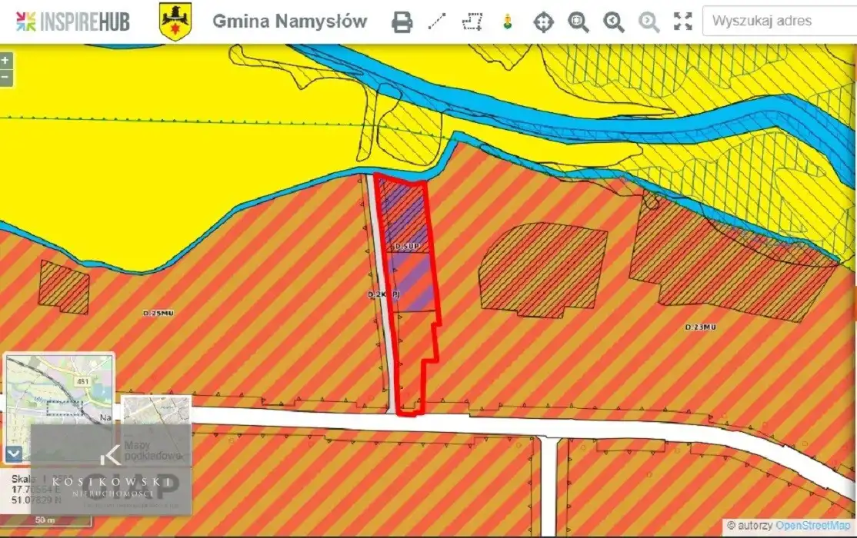Click the print map icon
The height and width of the screenshot is (538, 857).
pyautogui.click(x=402, y=22)
